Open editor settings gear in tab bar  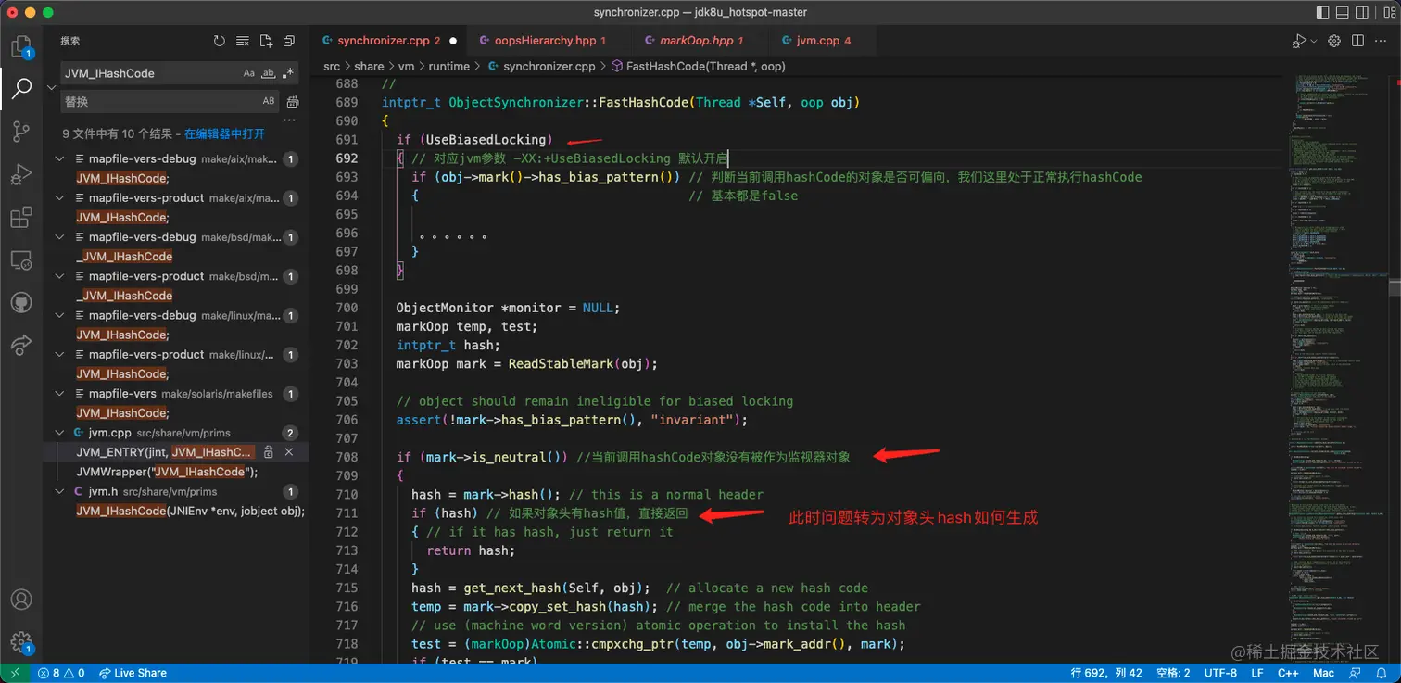[x=1334, y=41]
